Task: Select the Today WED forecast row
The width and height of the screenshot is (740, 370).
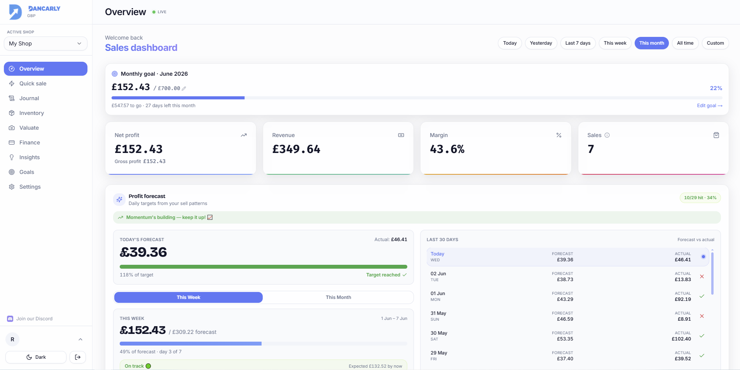Action: point(568,257)
